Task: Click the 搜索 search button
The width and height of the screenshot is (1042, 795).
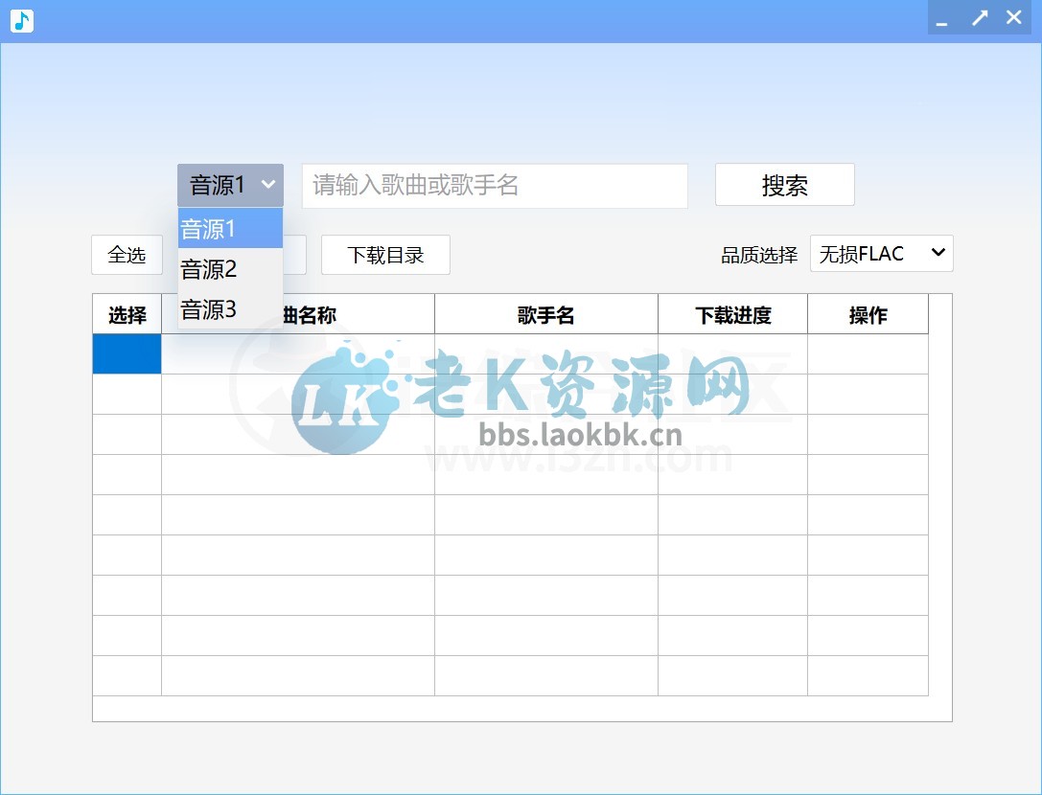Action: 784,185
